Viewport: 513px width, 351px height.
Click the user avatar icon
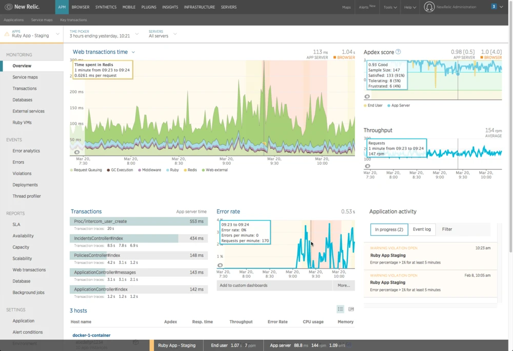pos(429,7)
